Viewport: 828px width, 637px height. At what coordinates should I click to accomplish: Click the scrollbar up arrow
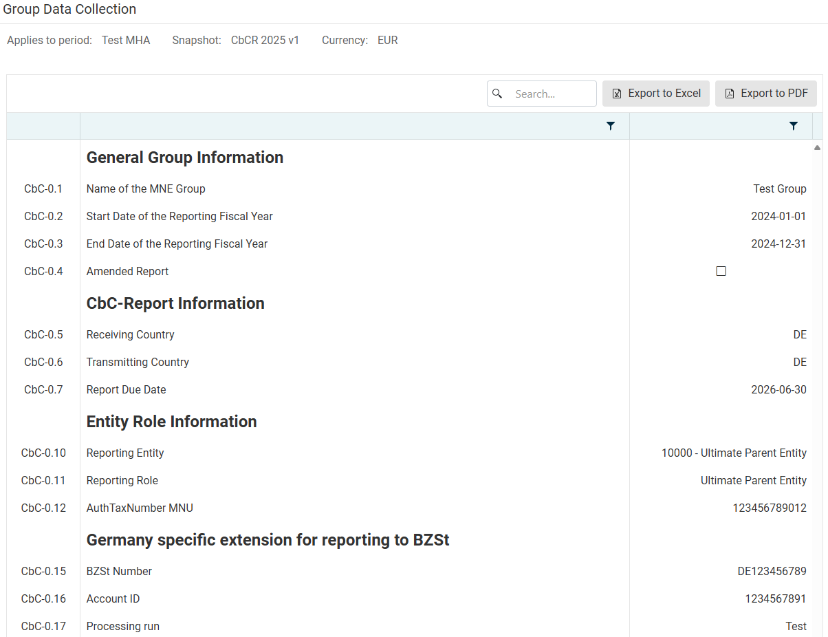(817, 148)
